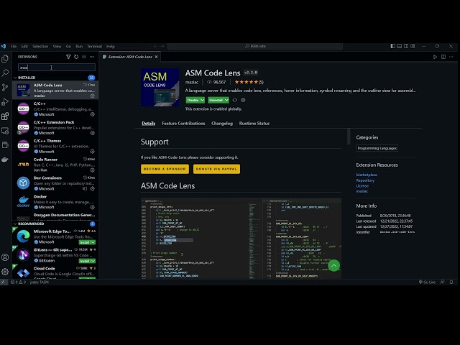Switch to Feature Contributions tab
The image size is (460, 345).
(x=183, y=124)
